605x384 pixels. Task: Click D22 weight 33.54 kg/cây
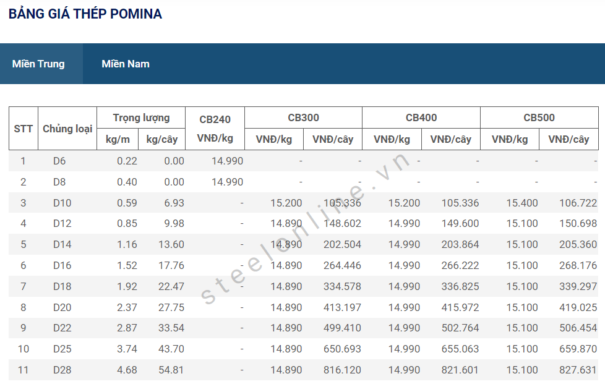[x=171, y=328]
